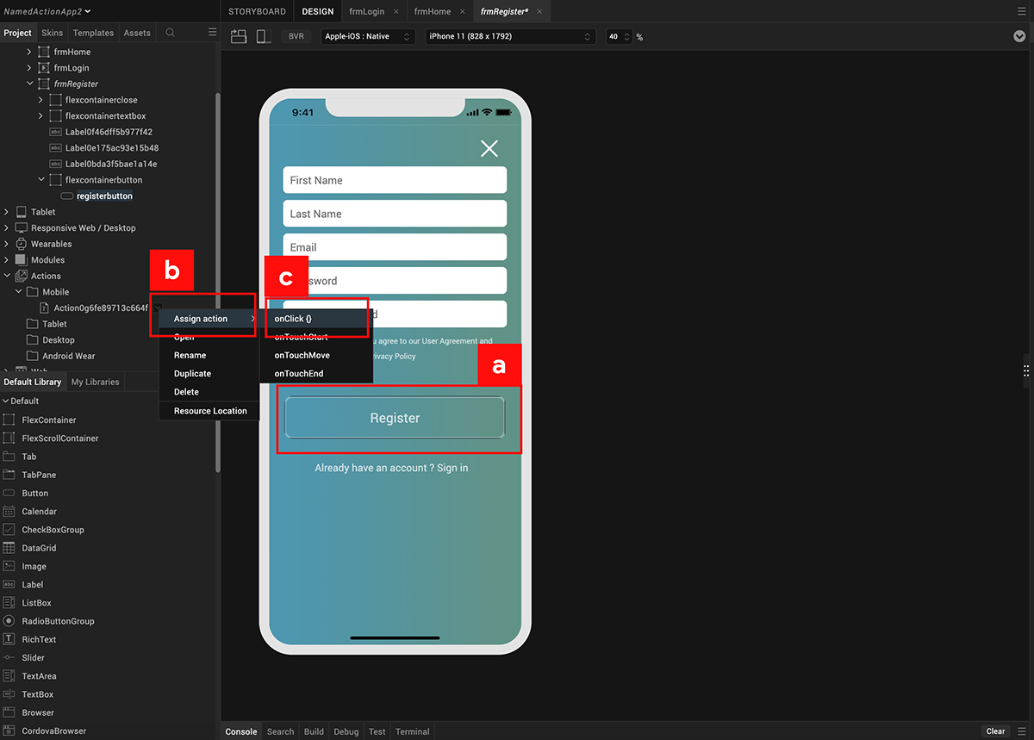Expand the flexcontainertextbox tree node
The image size is (1034, 740).
[x=40, y=116]
